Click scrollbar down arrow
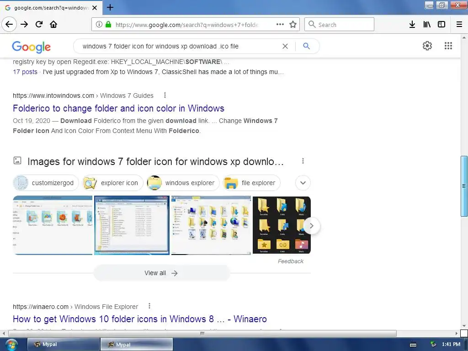The height and width of the screenshot is (351, 468). point(464,325)
